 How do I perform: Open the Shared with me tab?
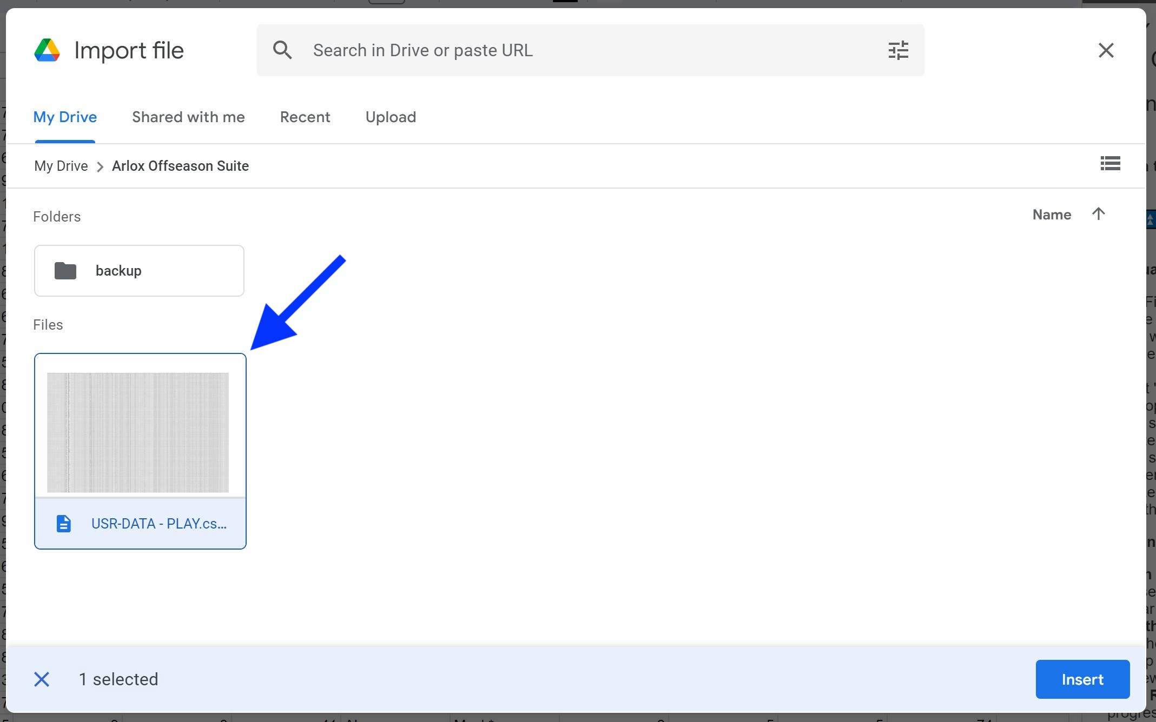pyautogui.click(x=188, y=117)
